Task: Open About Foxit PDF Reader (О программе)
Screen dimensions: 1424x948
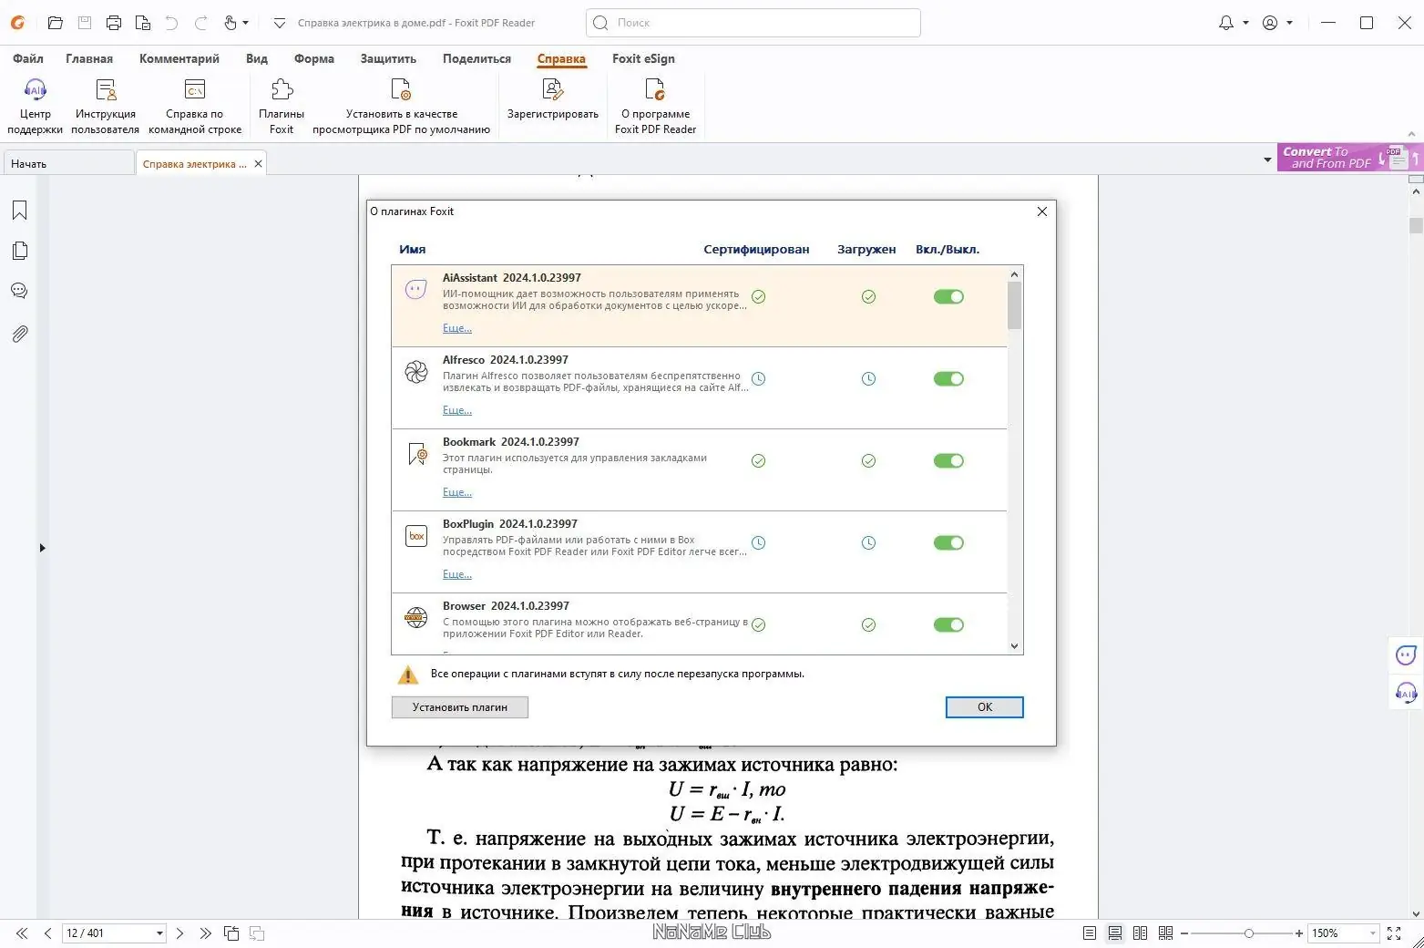Action: 655,106
